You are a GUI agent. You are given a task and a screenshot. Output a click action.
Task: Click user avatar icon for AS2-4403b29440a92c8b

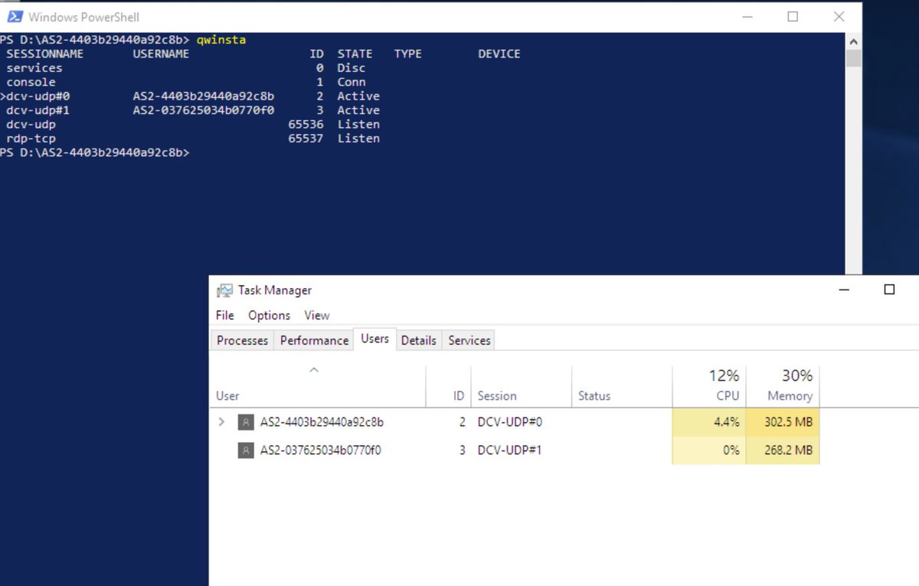pyautogui.click(x=245, y=422)
